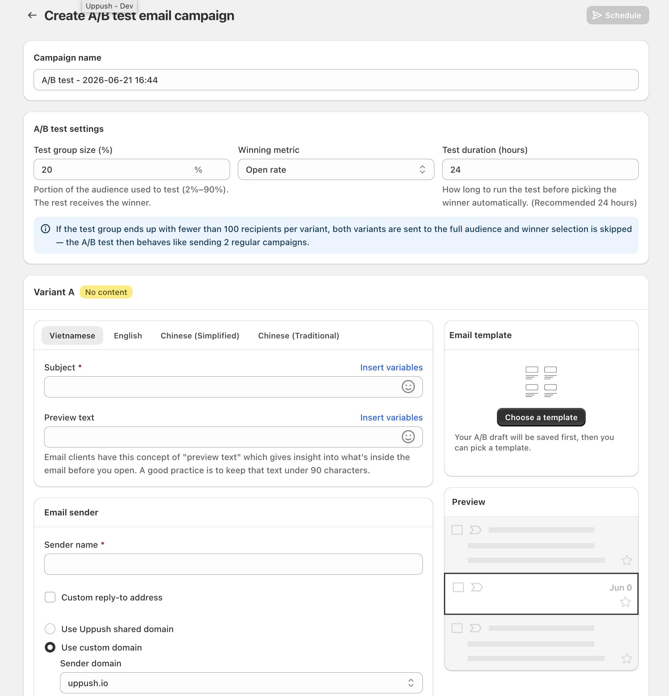Click the email template grid illustration
The image size is (669, 696).
(x=541, y=382)
